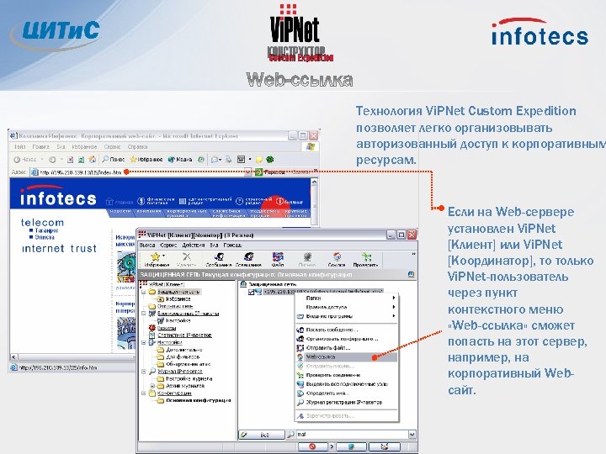Open the Действия menu in ViPNet
The height and width of the screenshot is (454, 606).
[193, 245]
